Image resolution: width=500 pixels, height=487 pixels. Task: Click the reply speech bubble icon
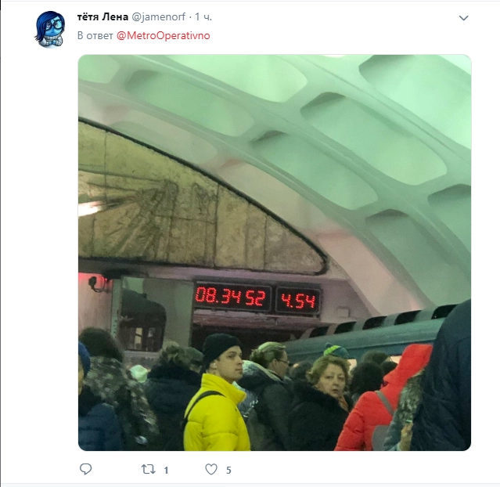(x=85, y=469)
